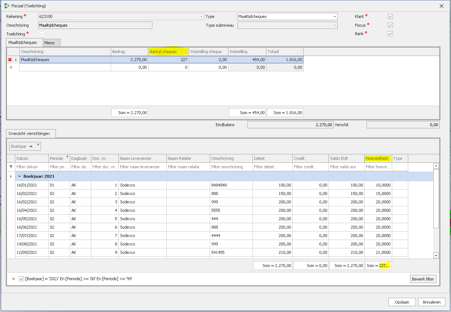Toggle the Fiscus checkbox

(x=390, y=25)
